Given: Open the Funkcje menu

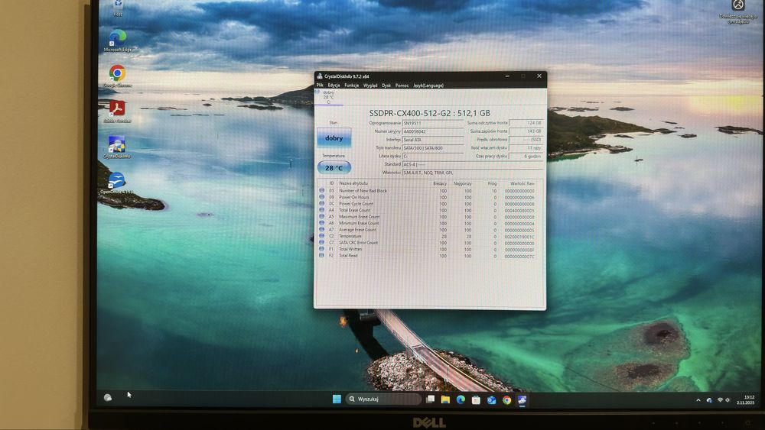Looking at the screenshot, I should pyautogui.click(x=351, y=86).
